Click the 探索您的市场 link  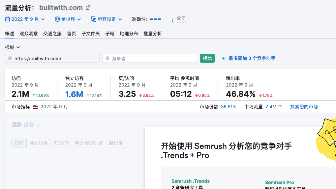[x=304, y=107]
